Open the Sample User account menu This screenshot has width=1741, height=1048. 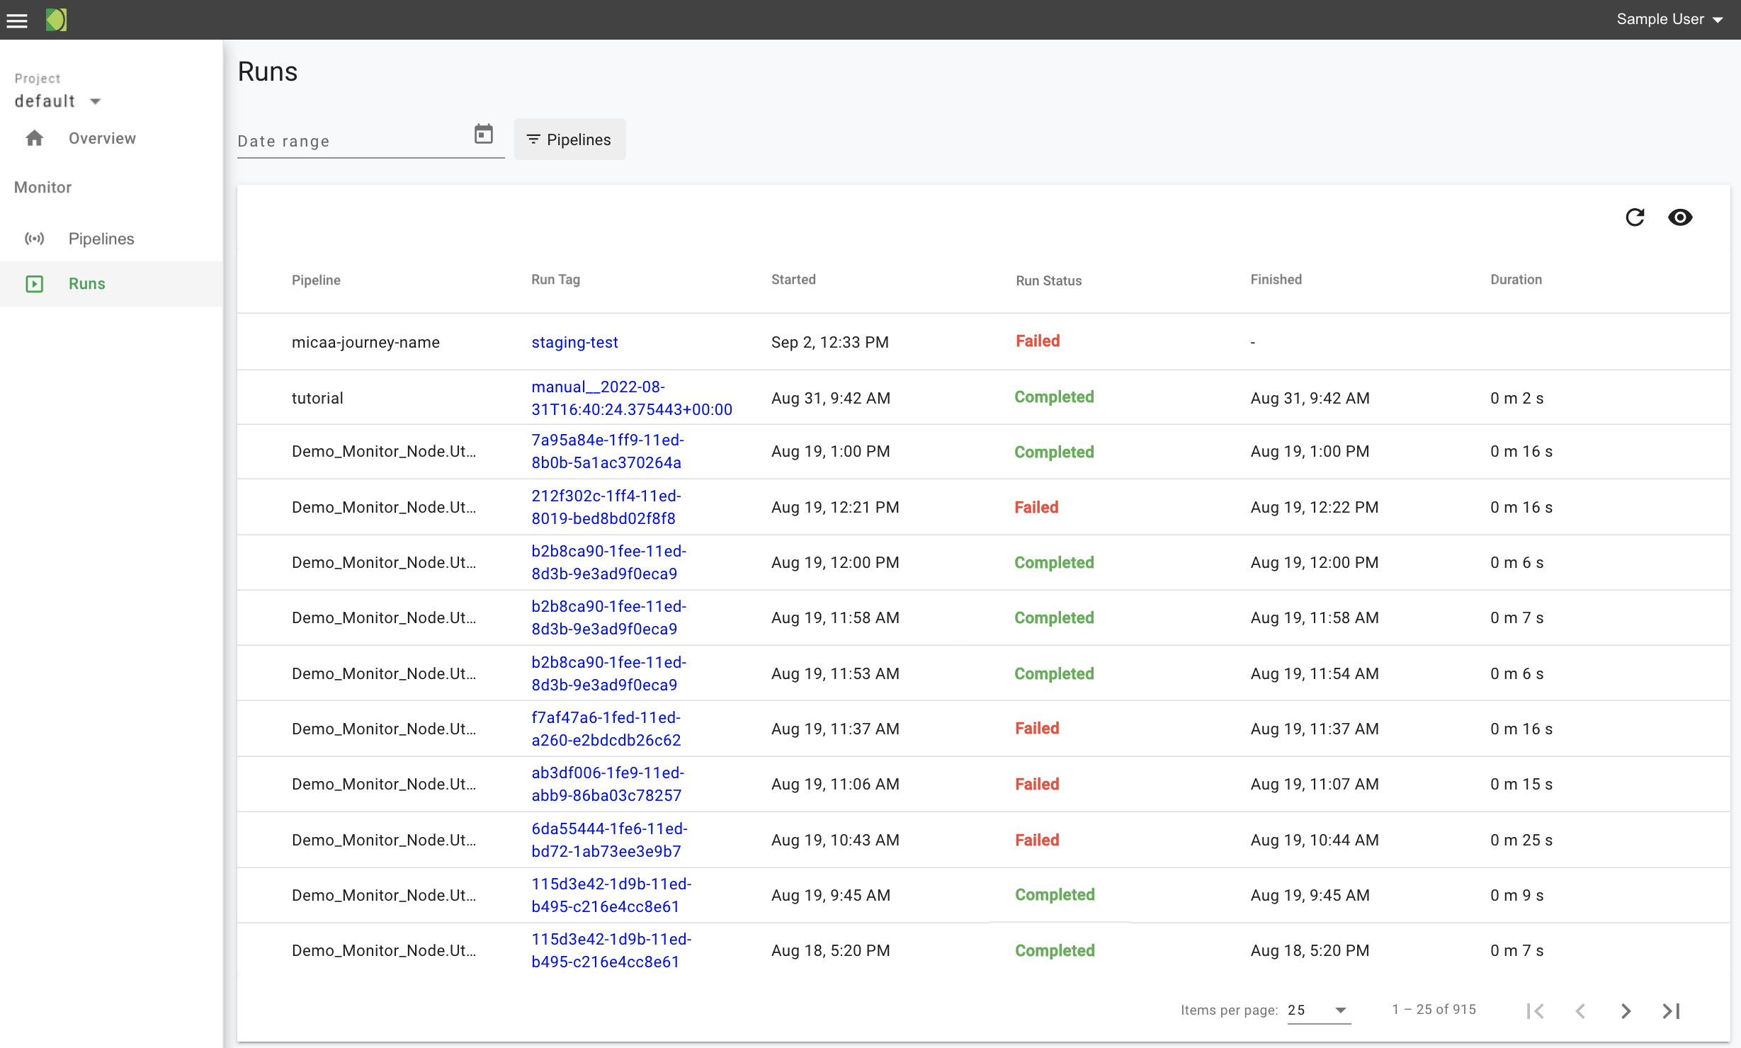[1669, 19]
